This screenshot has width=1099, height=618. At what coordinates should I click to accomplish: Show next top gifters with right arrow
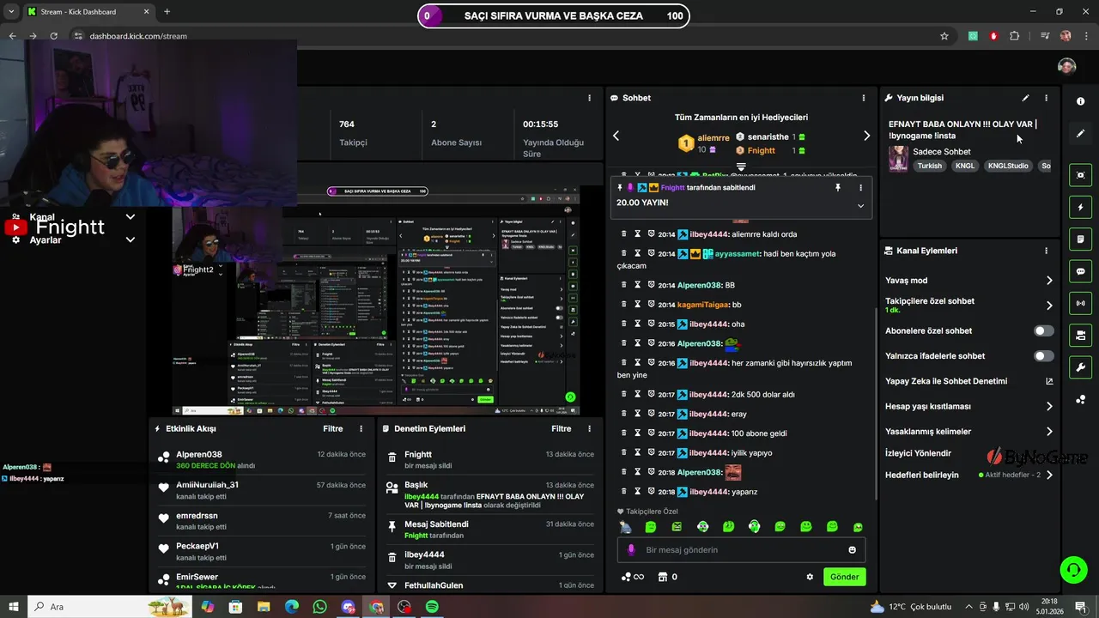click(866, 136)
